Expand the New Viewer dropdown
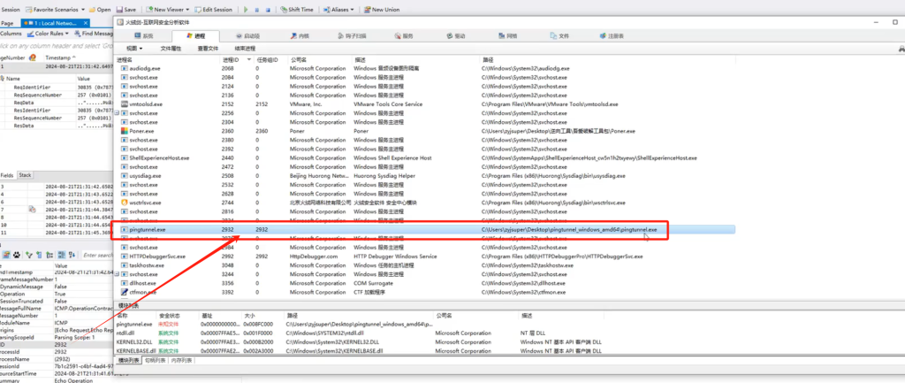Viewport: 905px width, 383px height. coord(187,10)
